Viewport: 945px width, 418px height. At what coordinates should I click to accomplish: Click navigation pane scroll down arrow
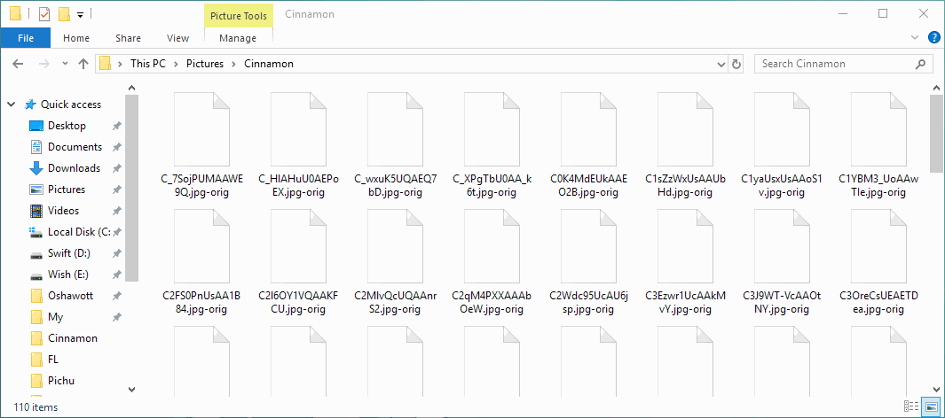coord(132,389)
